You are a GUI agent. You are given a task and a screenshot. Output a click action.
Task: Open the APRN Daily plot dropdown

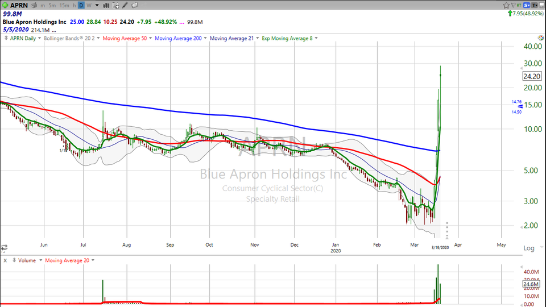click(x=39, y=38)
